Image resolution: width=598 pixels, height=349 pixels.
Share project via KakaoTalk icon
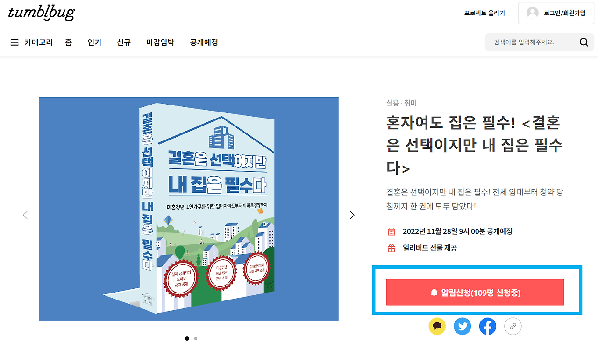coord(437,326)
